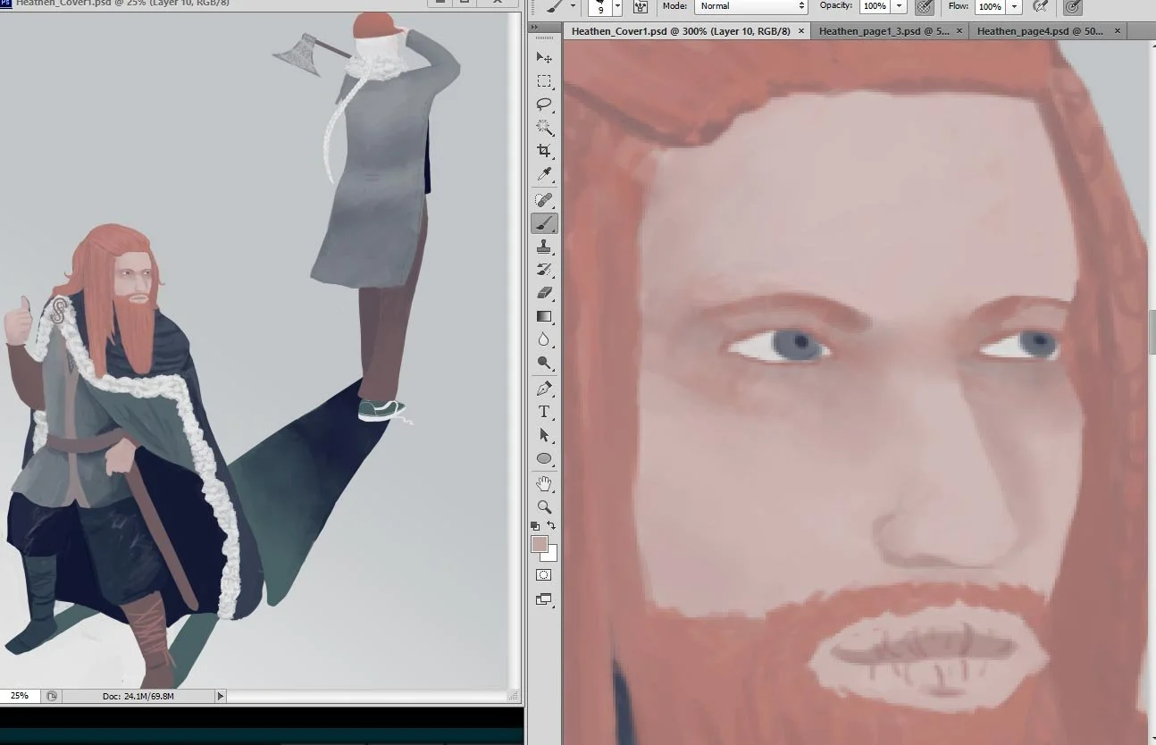Toggle Quick Mask mode

[x=544, y=575]
